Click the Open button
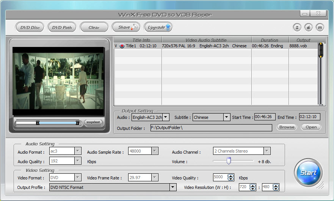This screenshot has height=201, width=334. (311, 127)
